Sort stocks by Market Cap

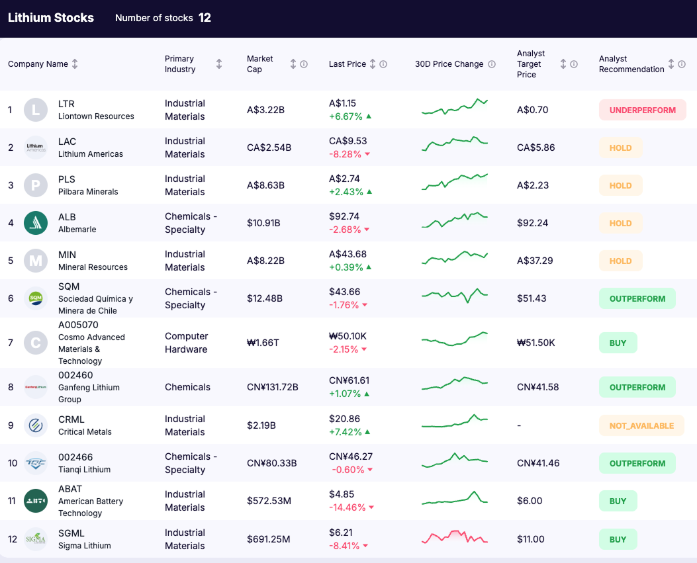tap(293, 64)
